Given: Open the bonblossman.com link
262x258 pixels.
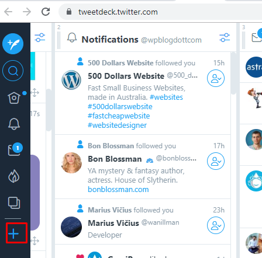Looking at the screenshot, I should click(x=118, y=189).
